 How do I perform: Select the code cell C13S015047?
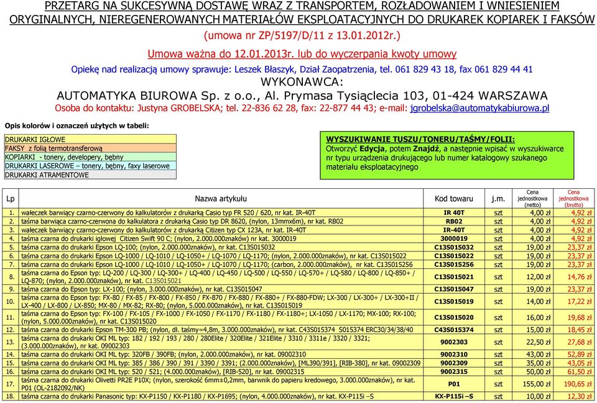pyautogui.click(x=454, y=289)
